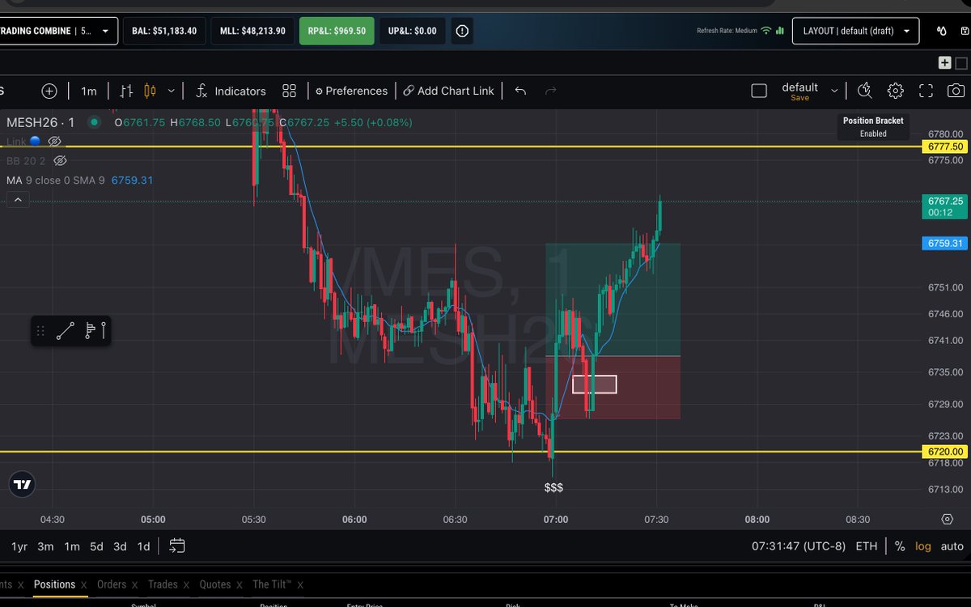Click the alert info circle icon

pyautogui.click(x=462, y=31)
